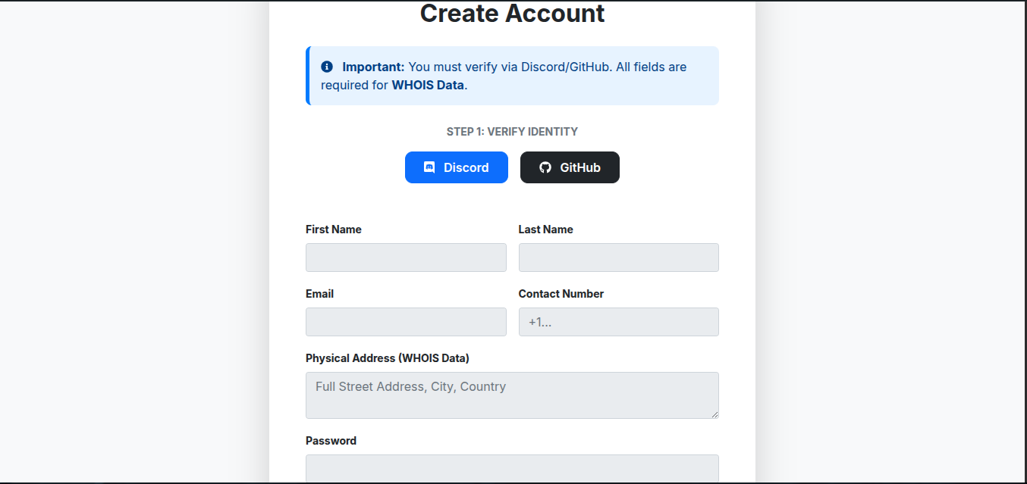
Task: Verify identity using Discord
Action: (456, 167)
